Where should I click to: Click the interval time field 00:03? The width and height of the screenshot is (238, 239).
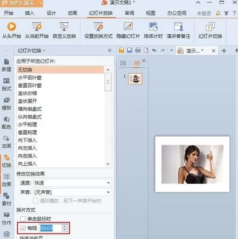tap(50, 228)
